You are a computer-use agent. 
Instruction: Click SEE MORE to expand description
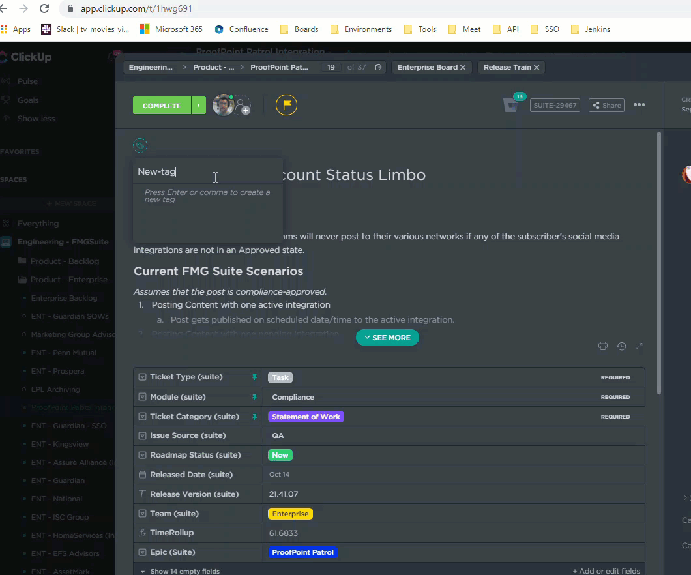click(x=387, y=338)
